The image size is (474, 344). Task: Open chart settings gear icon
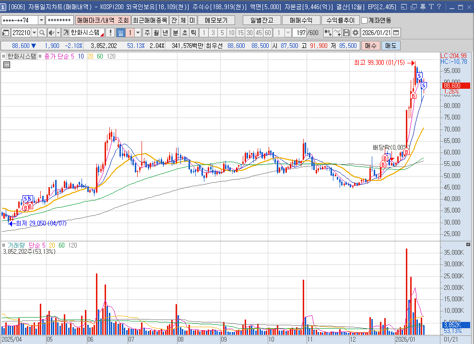pyautogui.click(x=355, y=33)
